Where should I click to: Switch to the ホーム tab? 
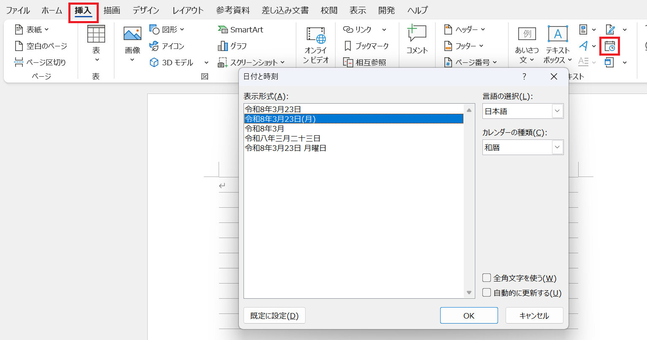(x=52, y=11)
